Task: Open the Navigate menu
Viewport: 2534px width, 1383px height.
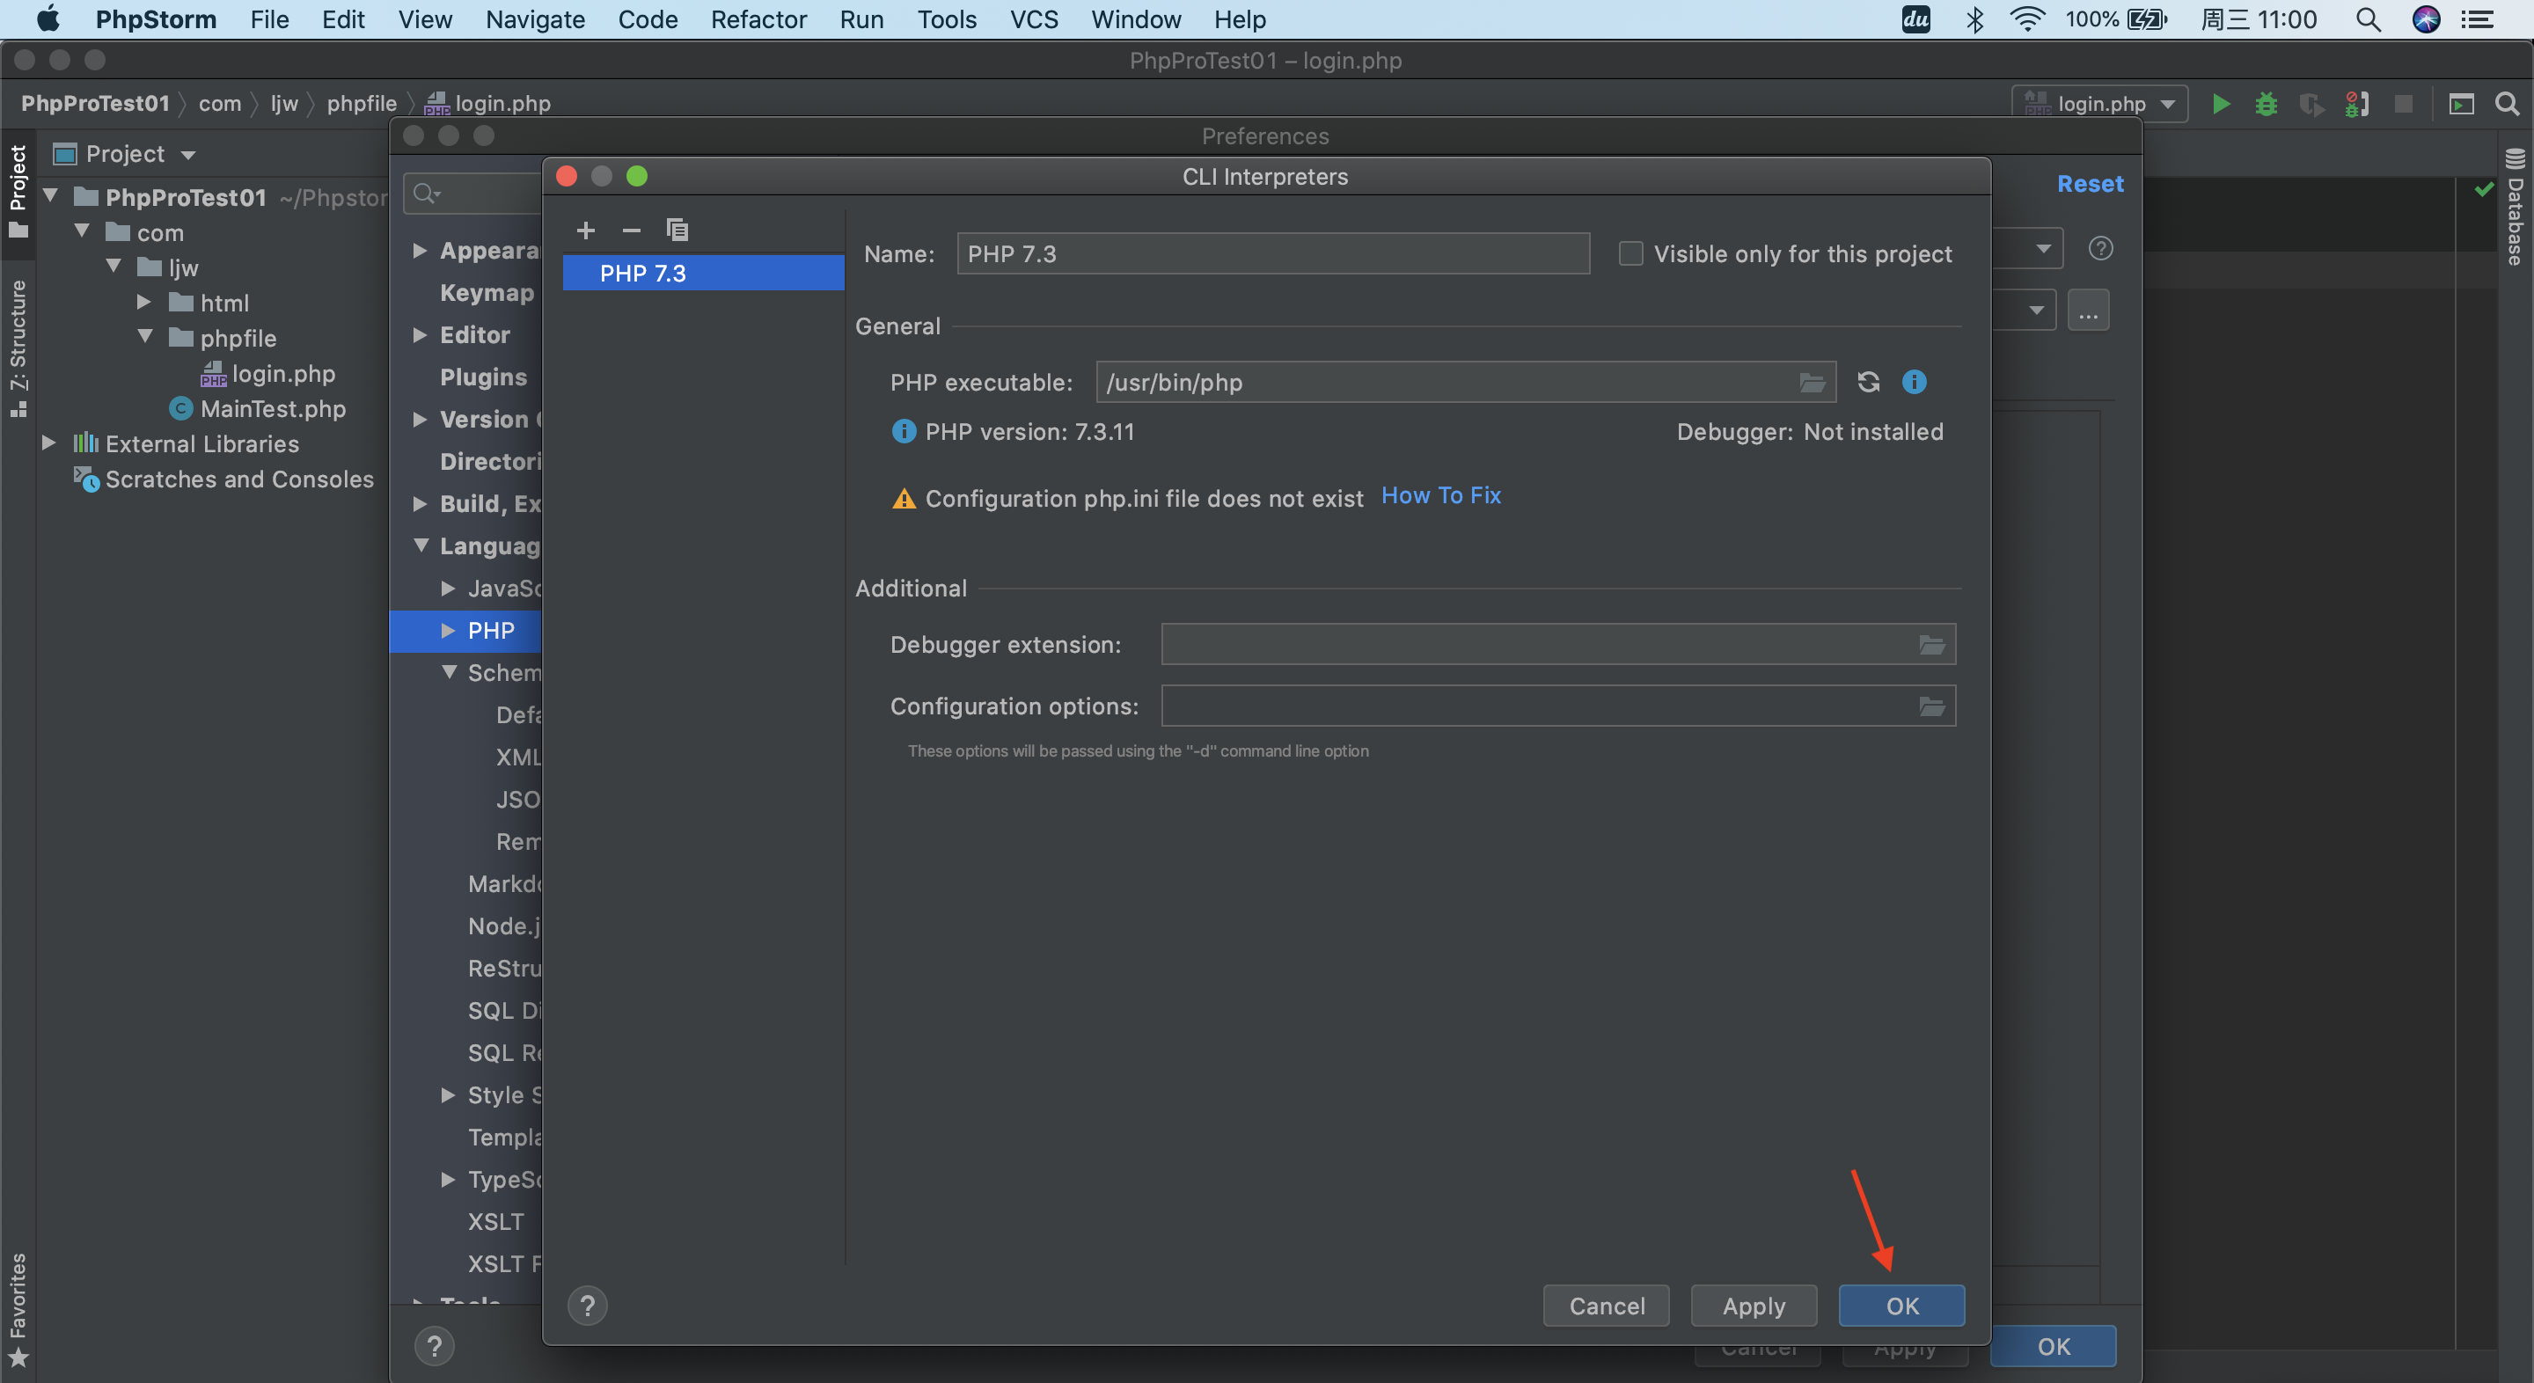Action: tap(534, 19)
